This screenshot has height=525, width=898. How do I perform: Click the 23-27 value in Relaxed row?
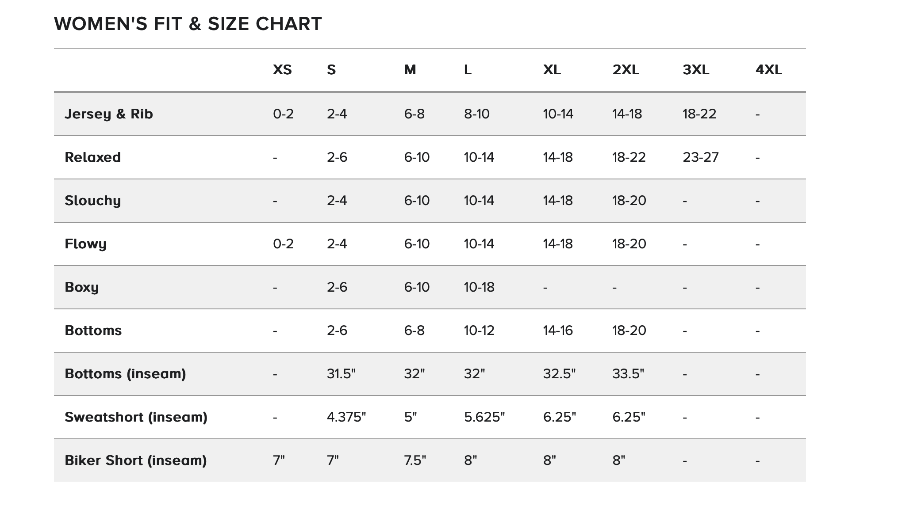pyautogui.click(x=701, y=157)
